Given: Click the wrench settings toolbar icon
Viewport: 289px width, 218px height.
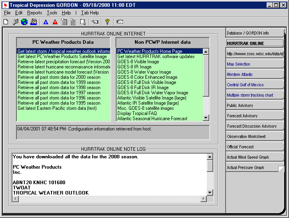Looking at the screenshot, I should [x=15, y=22].
